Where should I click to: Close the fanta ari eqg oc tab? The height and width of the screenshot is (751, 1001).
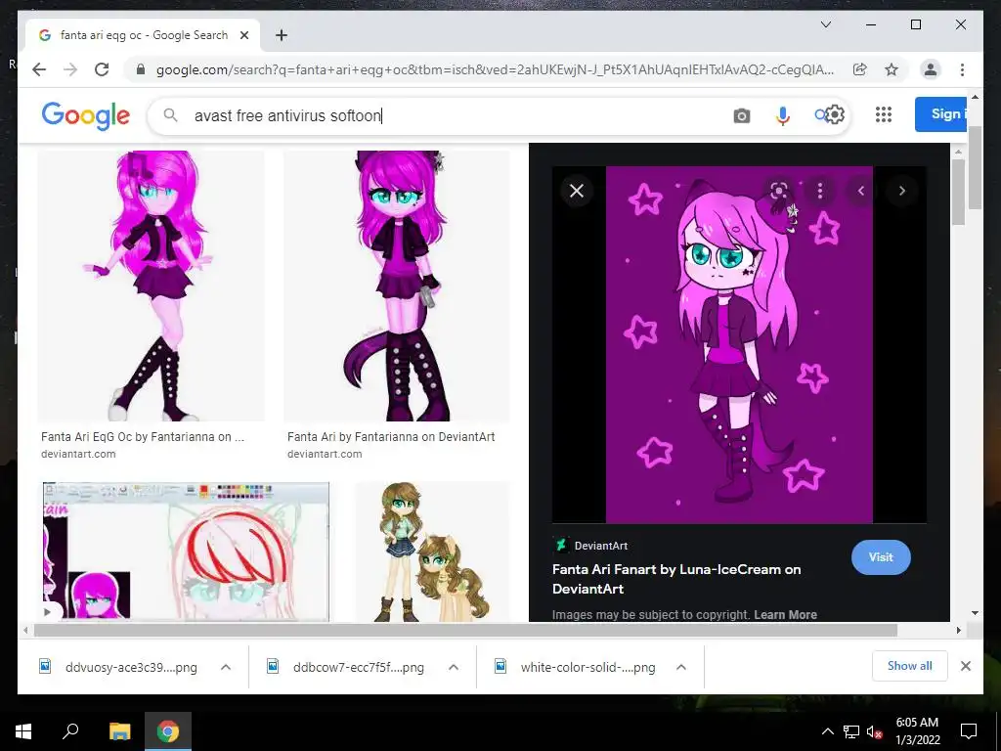point(243,35)
